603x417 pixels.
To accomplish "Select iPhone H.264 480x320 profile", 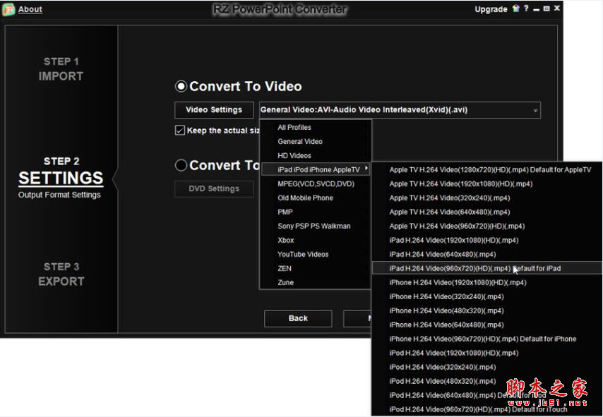I will pyautogui.click(x=487, y=310).
